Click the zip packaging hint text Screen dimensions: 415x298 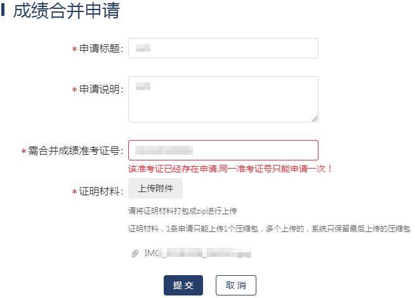[x=183, y=211]
